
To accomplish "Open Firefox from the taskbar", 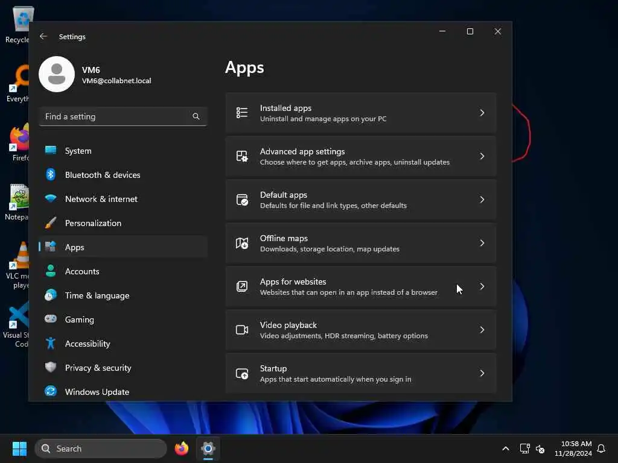I will 182,449.
